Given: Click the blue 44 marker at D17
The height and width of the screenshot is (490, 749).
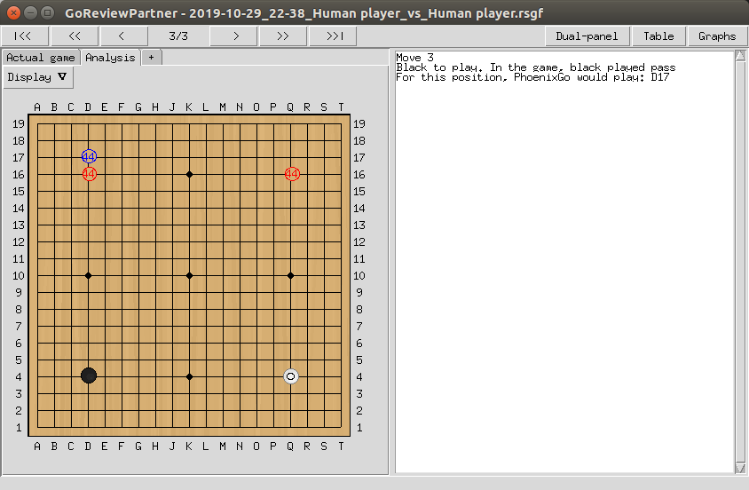Looking at the screenshot, I should pyautogui.click(x=89, y=156).
